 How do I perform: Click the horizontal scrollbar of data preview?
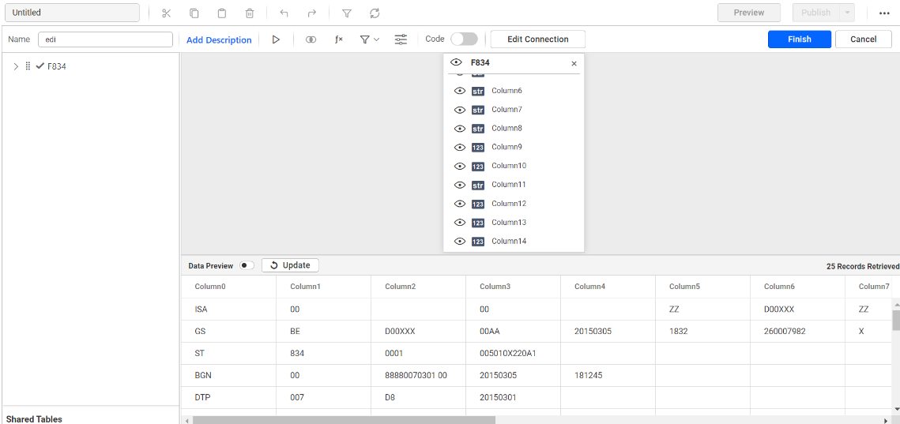click(344, 420)
